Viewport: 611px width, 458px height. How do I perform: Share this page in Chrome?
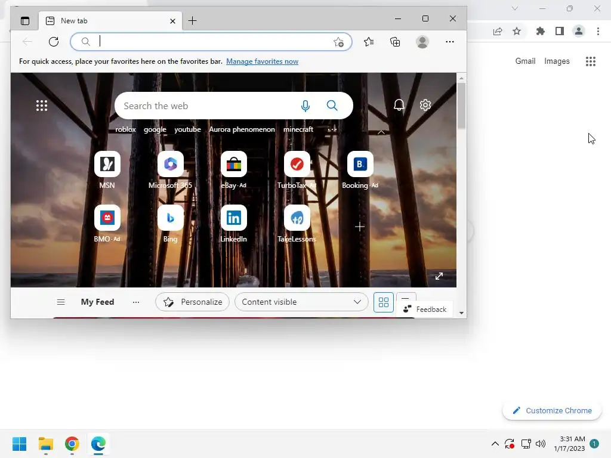pyautogui.click(x=498, y=31)
